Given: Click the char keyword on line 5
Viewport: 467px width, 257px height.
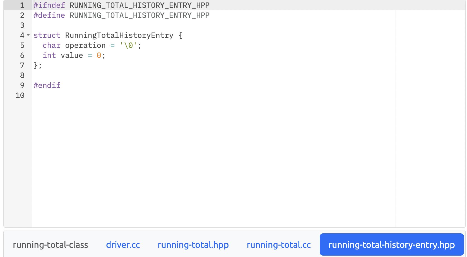Looking at the screenshot, I should (51, 45).
